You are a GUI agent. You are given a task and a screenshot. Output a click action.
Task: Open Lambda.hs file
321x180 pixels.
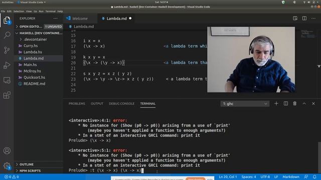pyautogui.click(x=39, y=52)
